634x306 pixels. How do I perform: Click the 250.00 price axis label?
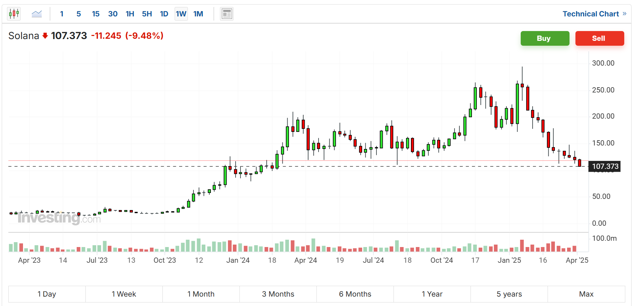click(603, 90)
